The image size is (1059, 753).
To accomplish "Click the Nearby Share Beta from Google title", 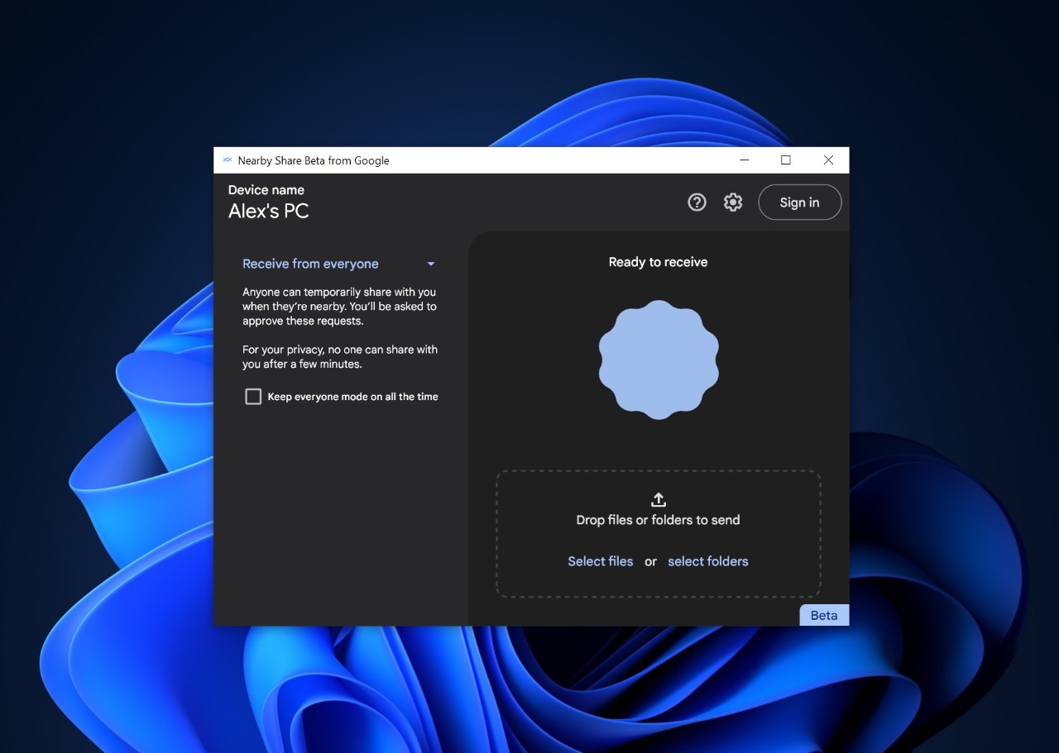I will click(x=314, y=160).
